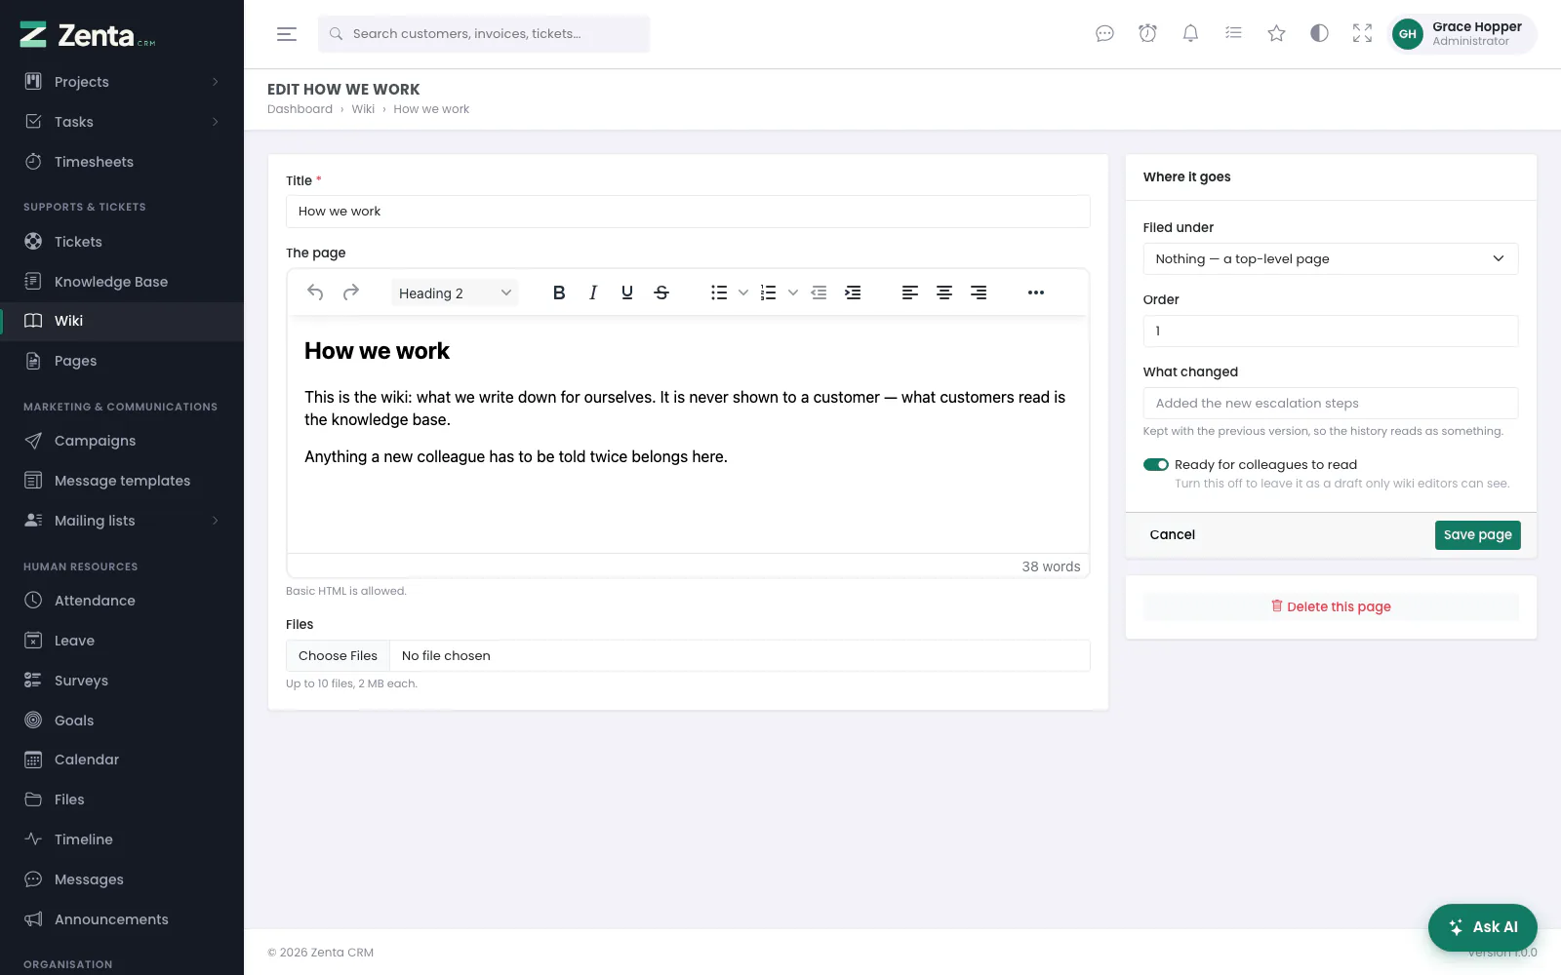Collapse the sidebar with hamburger icon
Image resolution: width=1561 pixels, height=975 pixels.
287,34
